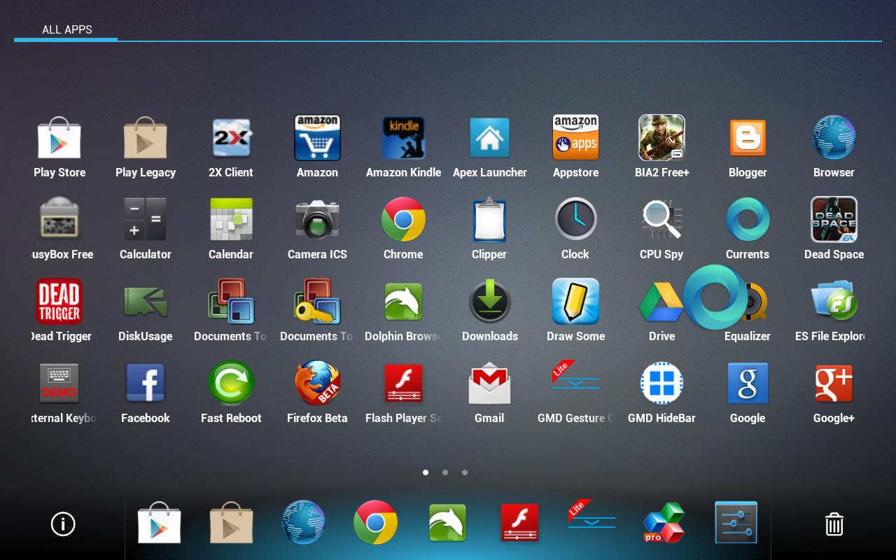Go to third page indicator dot
896x560 pixels.
click(465, 472)
